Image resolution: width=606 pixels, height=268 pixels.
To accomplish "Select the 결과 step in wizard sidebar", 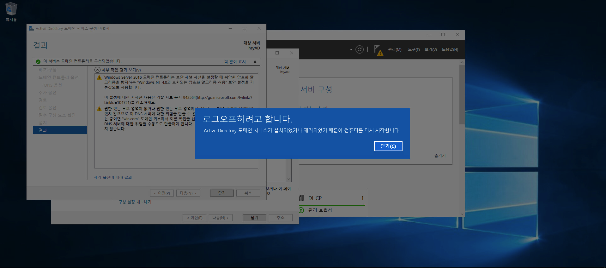I will click(60, 130).
